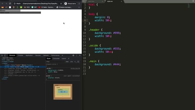This screenshot has width=195, height=110.
Task: Open the Layout sub-tab
Action: coord(64,58)
